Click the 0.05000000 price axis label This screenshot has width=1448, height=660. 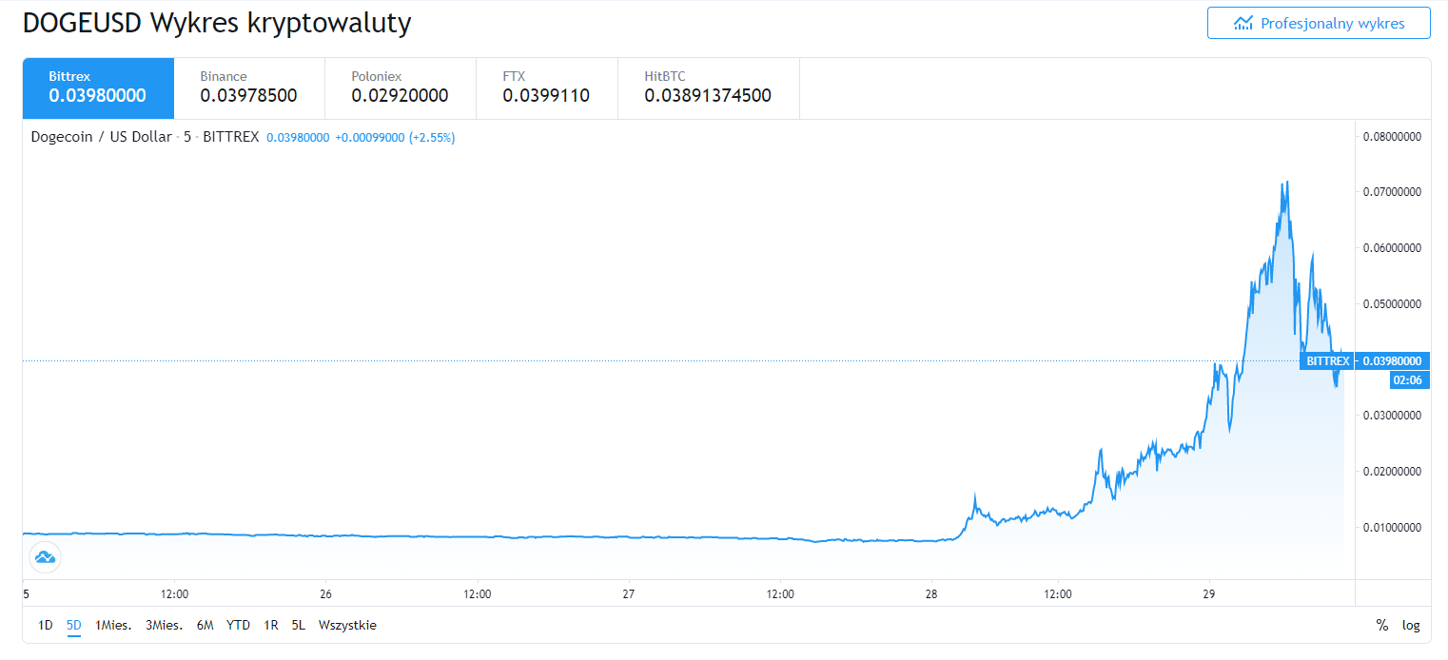click(x=1392, y=304)
